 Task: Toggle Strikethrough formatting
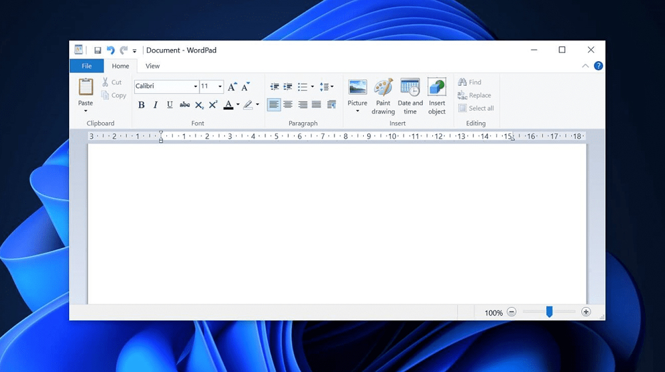coord(184,105)
